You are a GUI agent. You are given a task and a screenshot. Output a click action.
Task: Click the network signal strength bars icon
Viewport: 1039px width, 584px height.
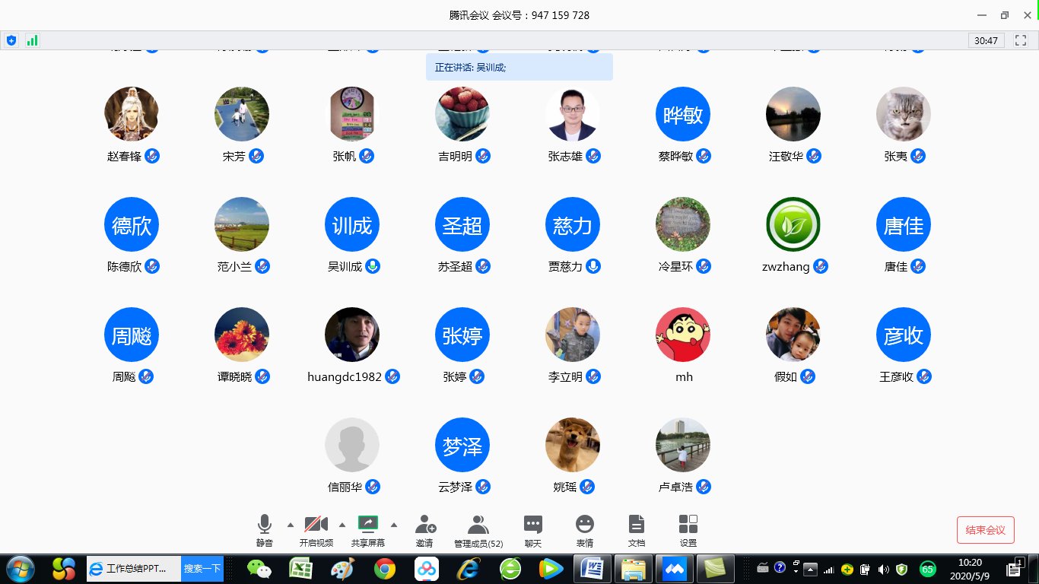pyautogui.click(x=32, y=40)
